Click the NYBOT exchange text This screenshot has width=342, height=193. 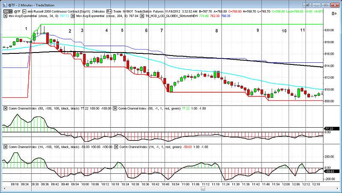(x=127, y=12)
